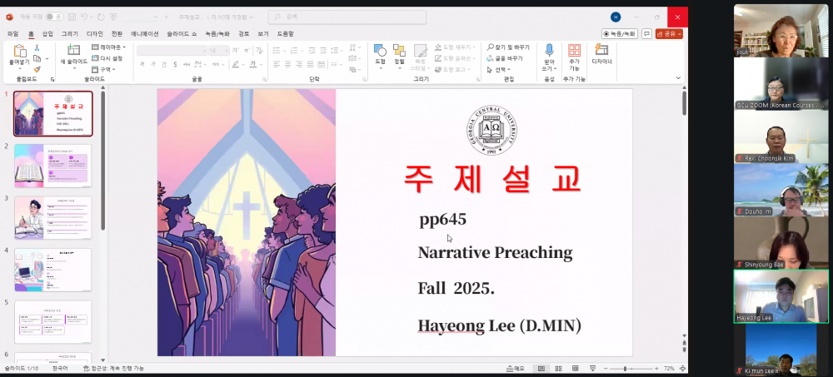The width and height of the screenshot is (833, 377).
Task: Click Center text alignment icon
Action: coord(288,64)
